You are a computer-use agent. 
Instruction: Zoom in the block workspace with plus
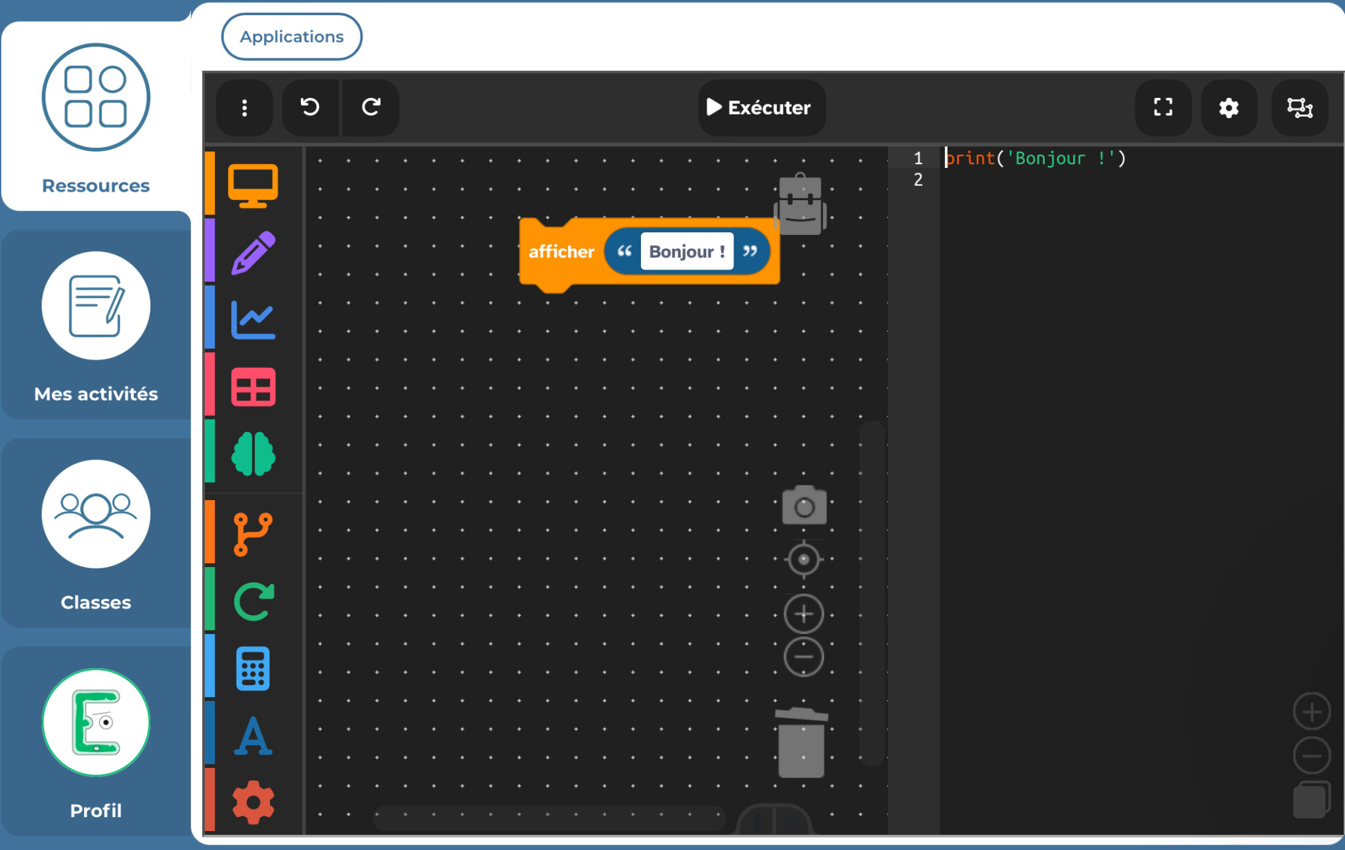point(803,614)
